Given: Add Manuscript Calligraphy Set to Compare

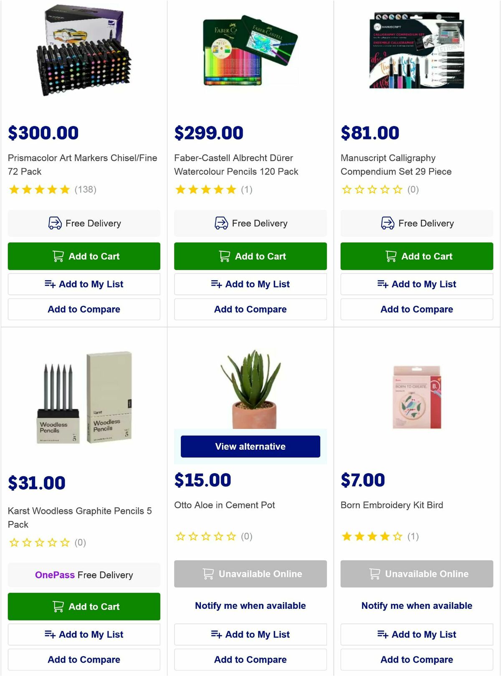Looking at the screenshot, I should pyautogui.click(x=416, y=309).
